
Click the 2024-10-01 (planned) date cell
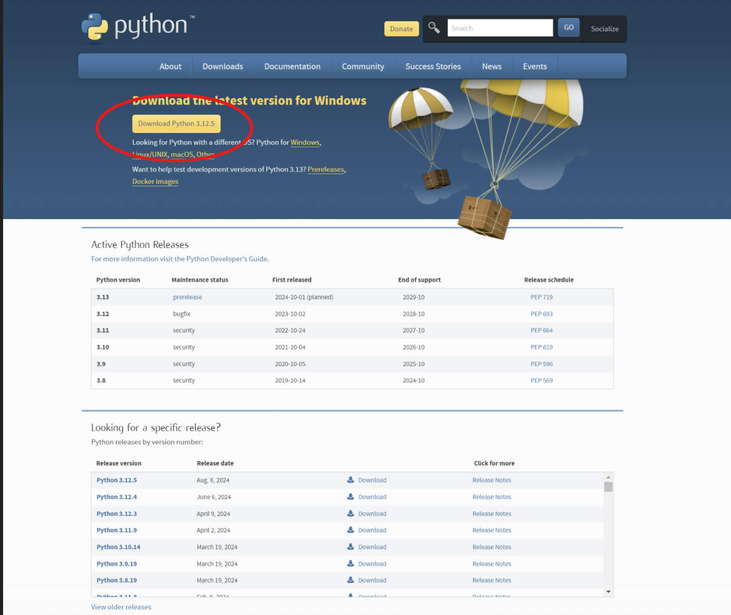coord(304,297)
